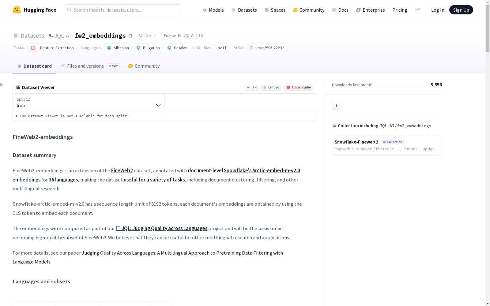Copy the dataset name with the copy icon

click(x=130, y=35)
